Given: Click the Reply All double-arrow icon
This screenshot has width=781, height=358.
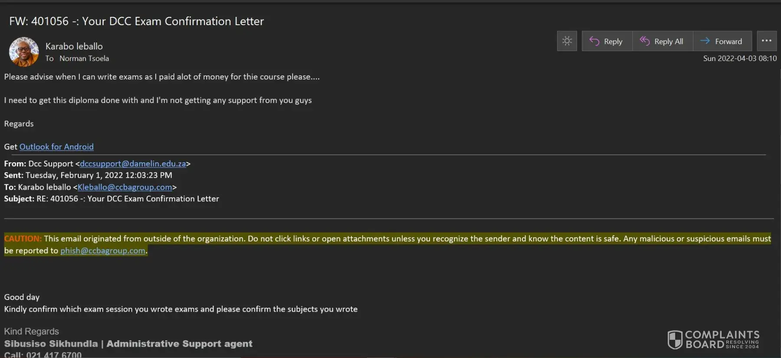Looking at the screenshot, I should point(645,41).
